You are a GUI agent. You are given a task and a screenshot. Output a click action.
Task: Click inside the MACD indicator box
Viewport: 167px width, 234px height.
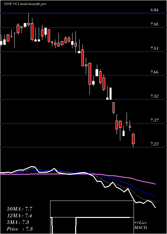click(x=92, y=217)
